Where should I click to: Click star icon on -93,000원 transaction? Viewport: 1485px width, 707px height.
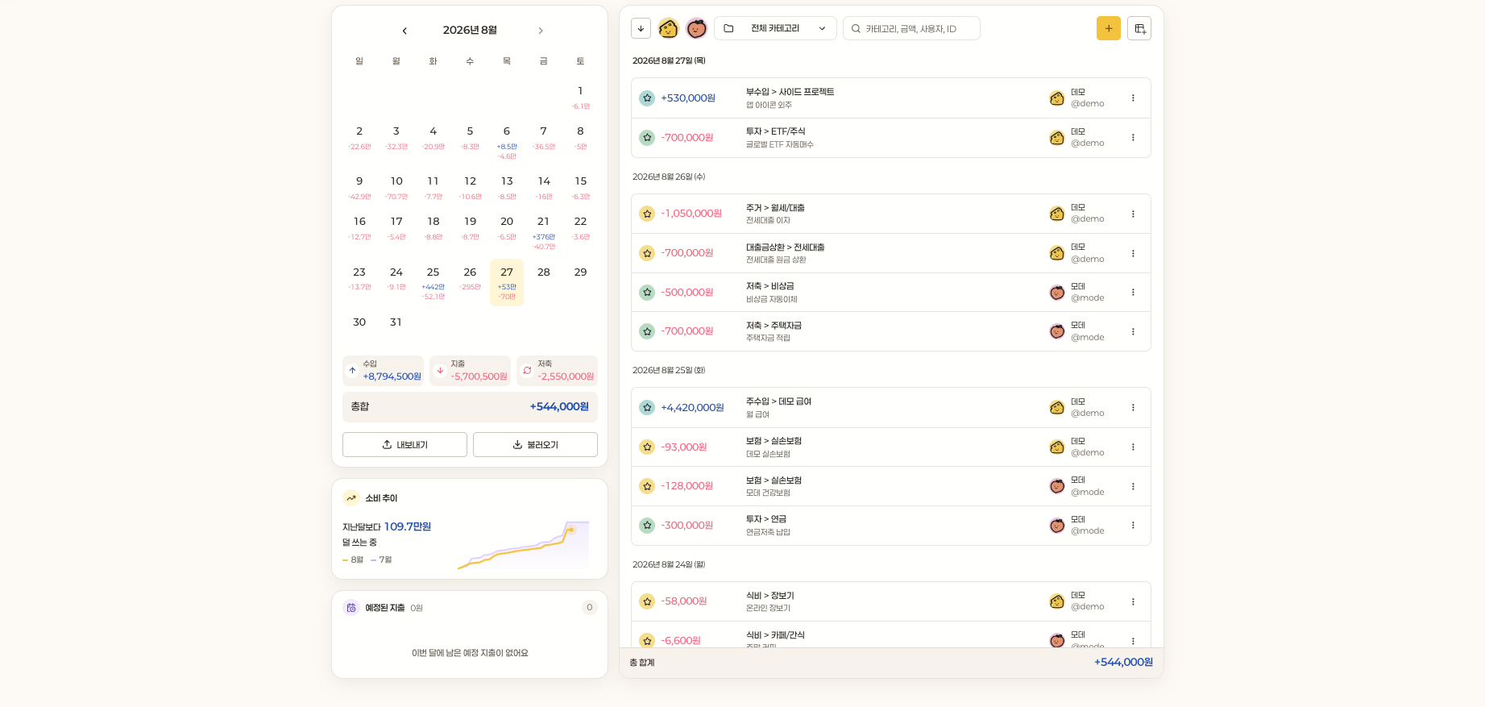(647, 447)
